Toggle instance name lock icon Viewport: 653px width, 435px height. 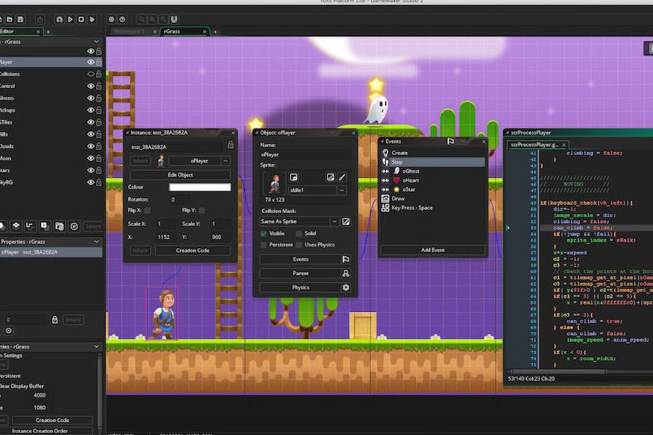pyautogui.click(x=231, y=145)
